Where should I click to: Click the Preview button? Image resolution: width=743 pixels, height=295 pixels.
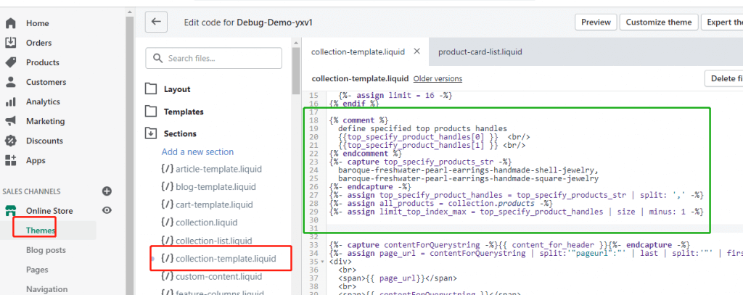tap(595, 22)
